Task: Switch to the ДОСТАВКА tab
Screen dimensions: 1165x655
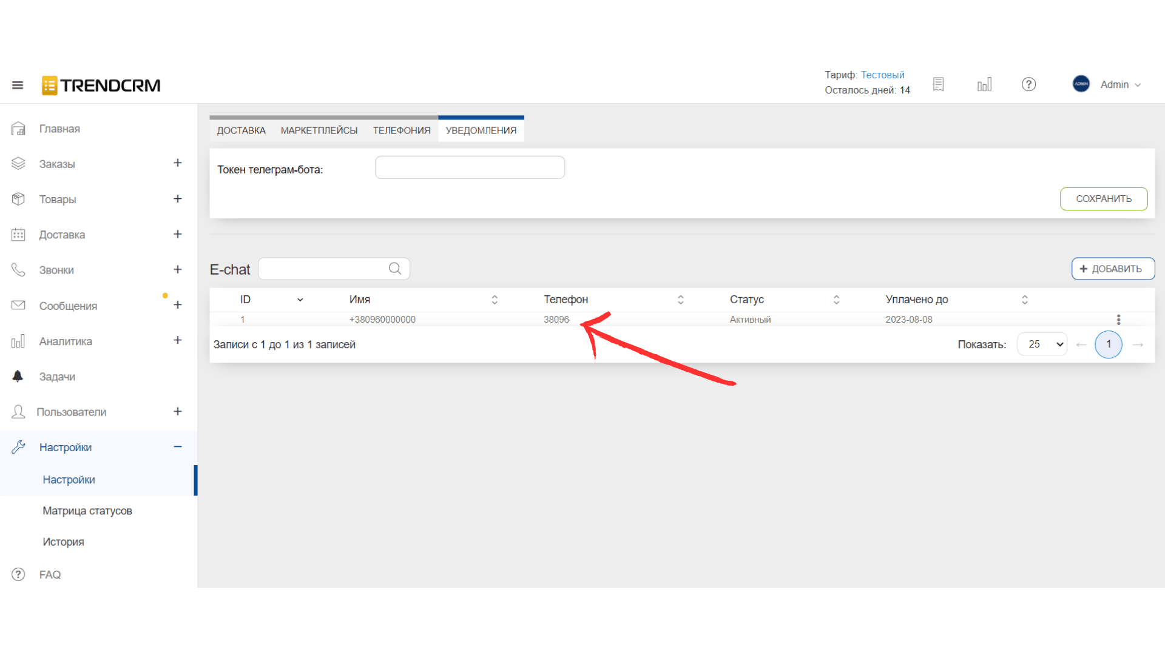Action: [x=241, y=130]
